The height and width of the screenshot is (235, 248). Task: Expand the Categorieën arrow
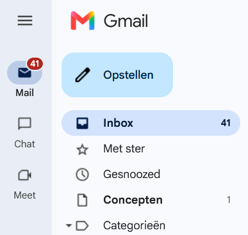click(x=69, y=225)
